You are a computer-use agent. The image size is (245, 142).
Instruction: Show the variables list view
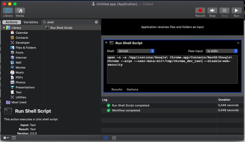click(x=114, y=138)
